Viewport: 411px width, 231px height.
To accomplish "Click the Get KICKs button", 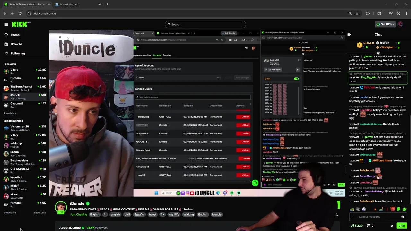I will click(x=385, y=24).
